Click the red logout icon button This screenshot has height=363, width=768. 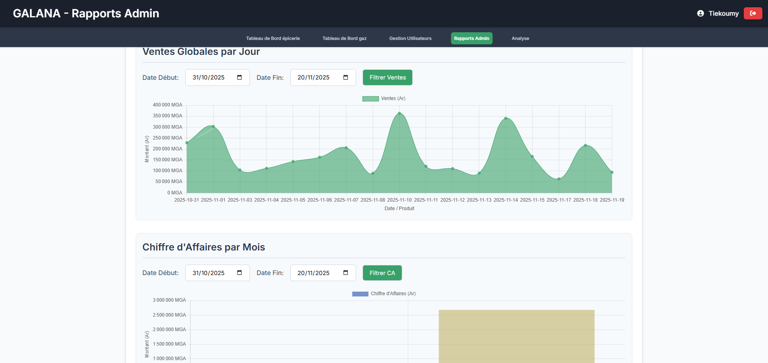[753, 13]
